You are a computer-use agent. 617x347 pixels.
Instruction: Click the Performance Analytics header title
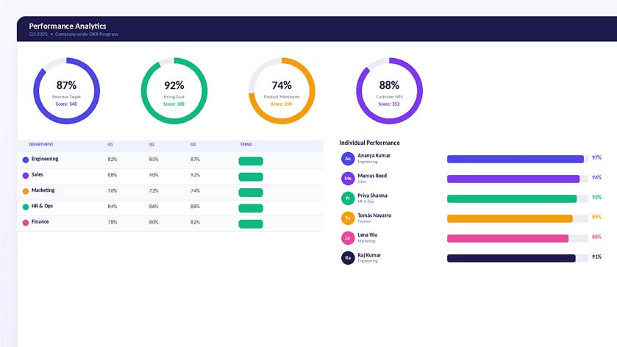point(67,26)
